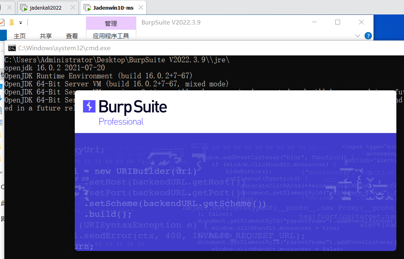
Task: Open the 应用程序工具 ribbon tab
Action: click(x=111, y=36)
